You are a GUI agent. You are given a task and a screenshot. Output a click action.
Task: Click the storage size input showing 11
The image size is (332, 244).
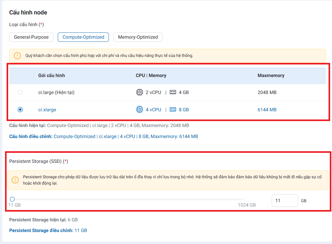click(285, 201)
